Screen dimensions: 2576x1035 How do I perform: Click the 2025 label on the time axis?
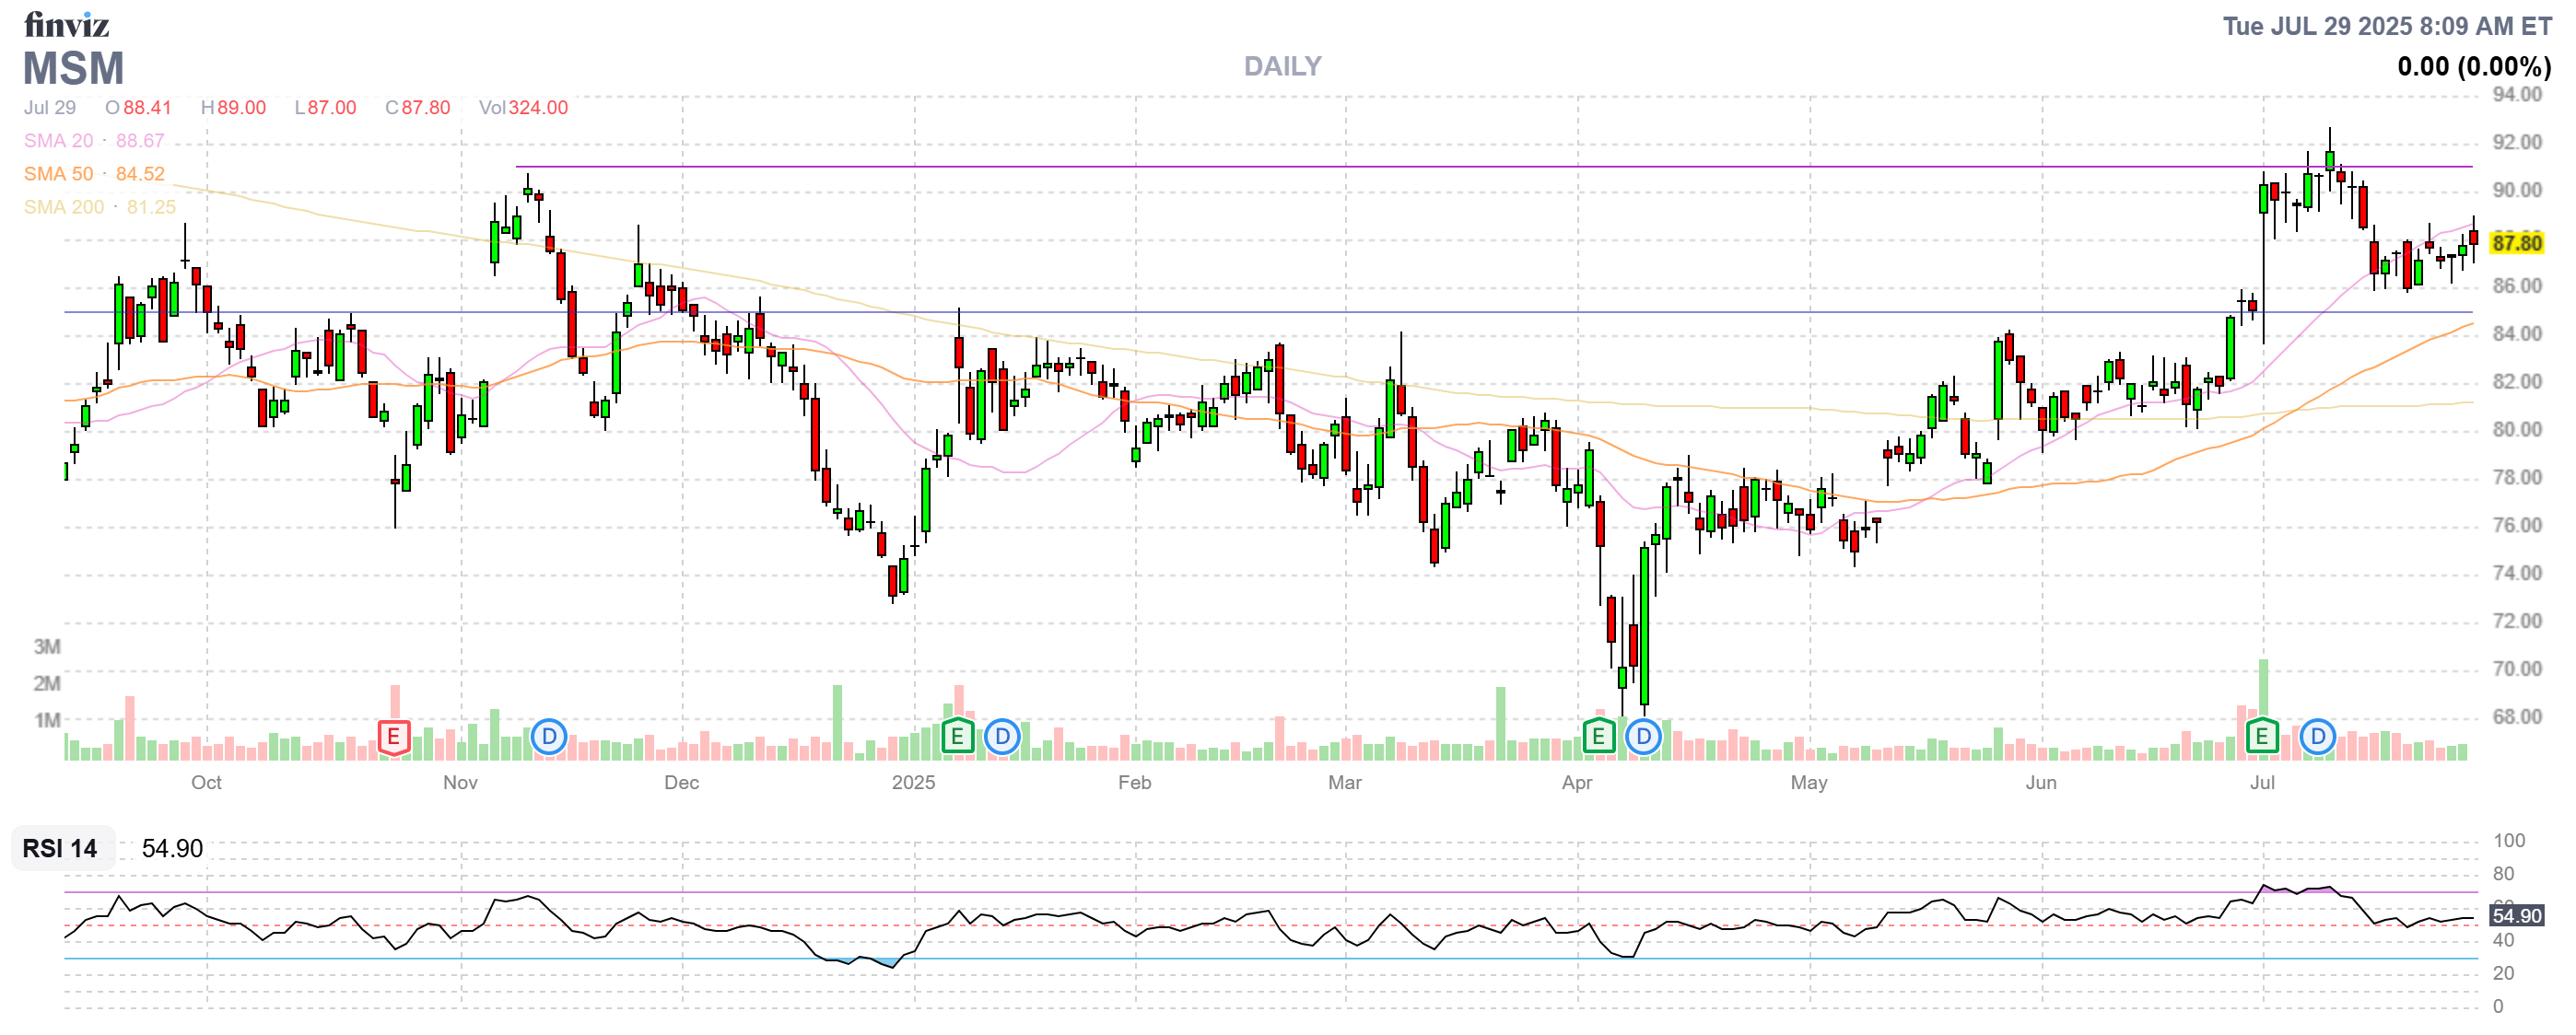click(913, 783)
